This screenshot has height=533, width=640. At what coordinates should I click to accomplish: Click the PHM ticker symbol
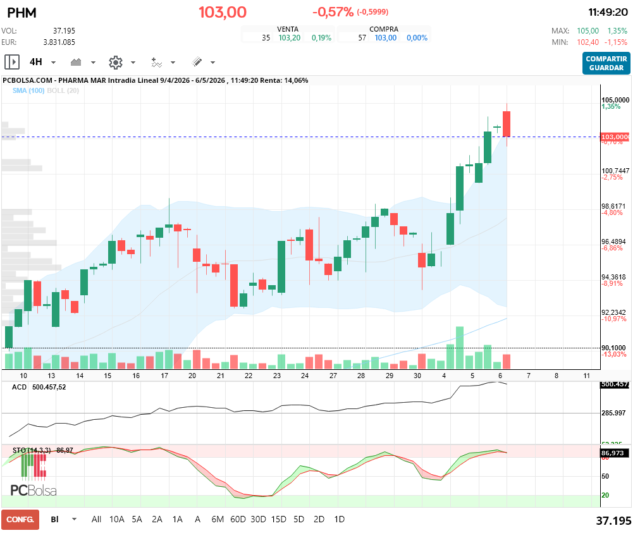coord(22,13)
